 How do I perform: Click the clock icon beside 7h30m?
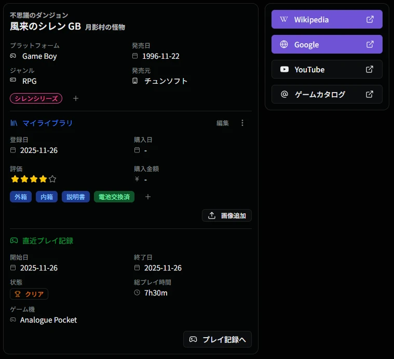(x=137, y=292)
